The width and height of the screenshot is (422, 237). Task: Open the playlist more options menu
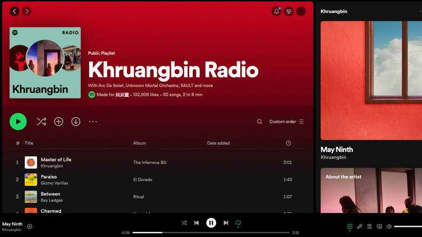[x=93, y=122]
